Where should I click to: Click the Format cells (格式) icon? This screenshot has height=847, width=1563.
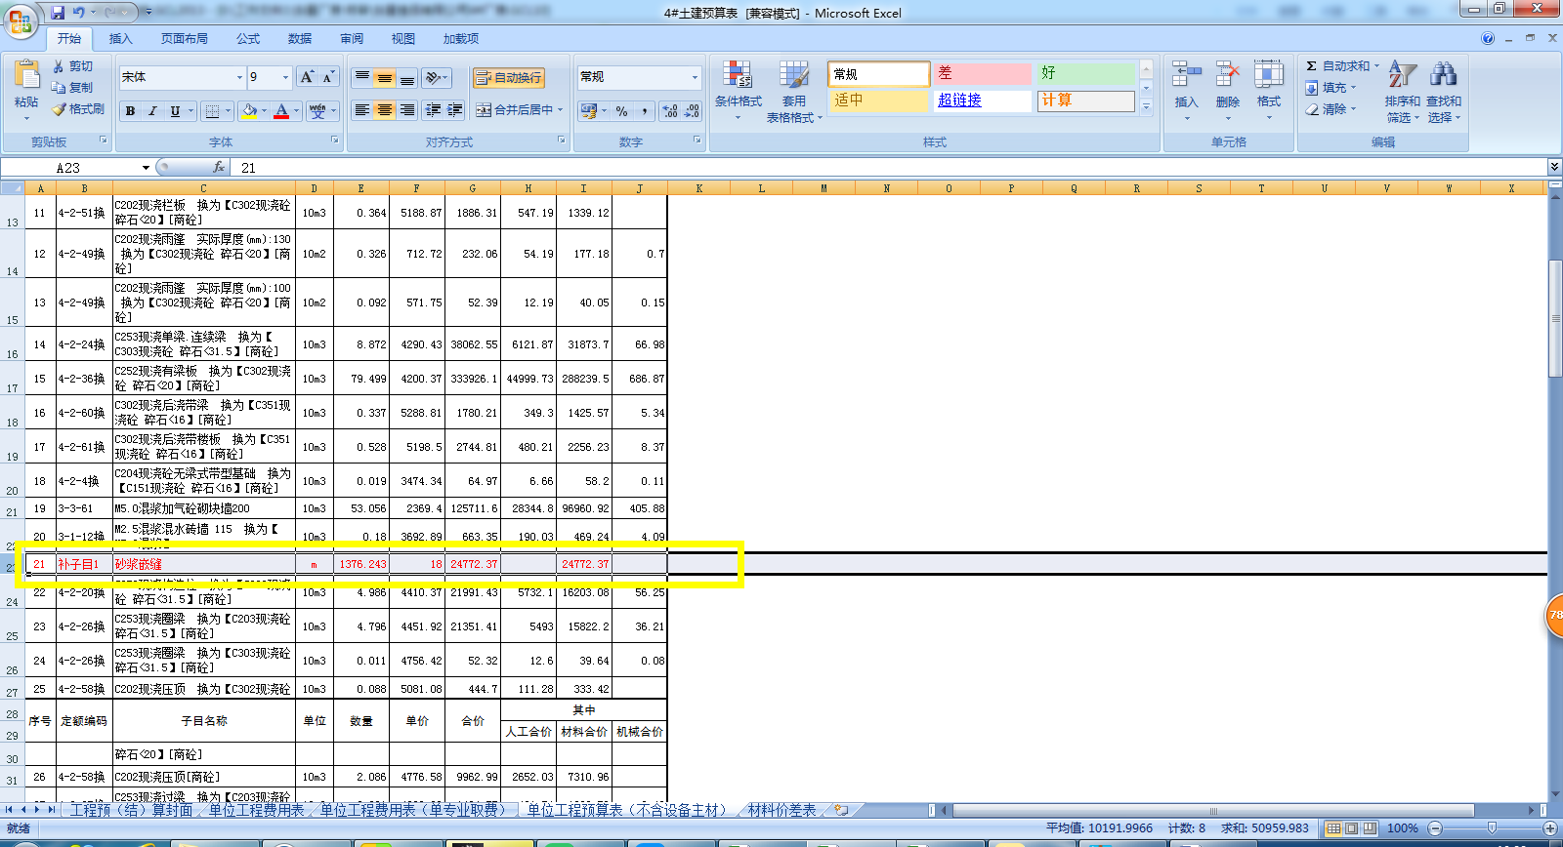(x=1269, y=75)
